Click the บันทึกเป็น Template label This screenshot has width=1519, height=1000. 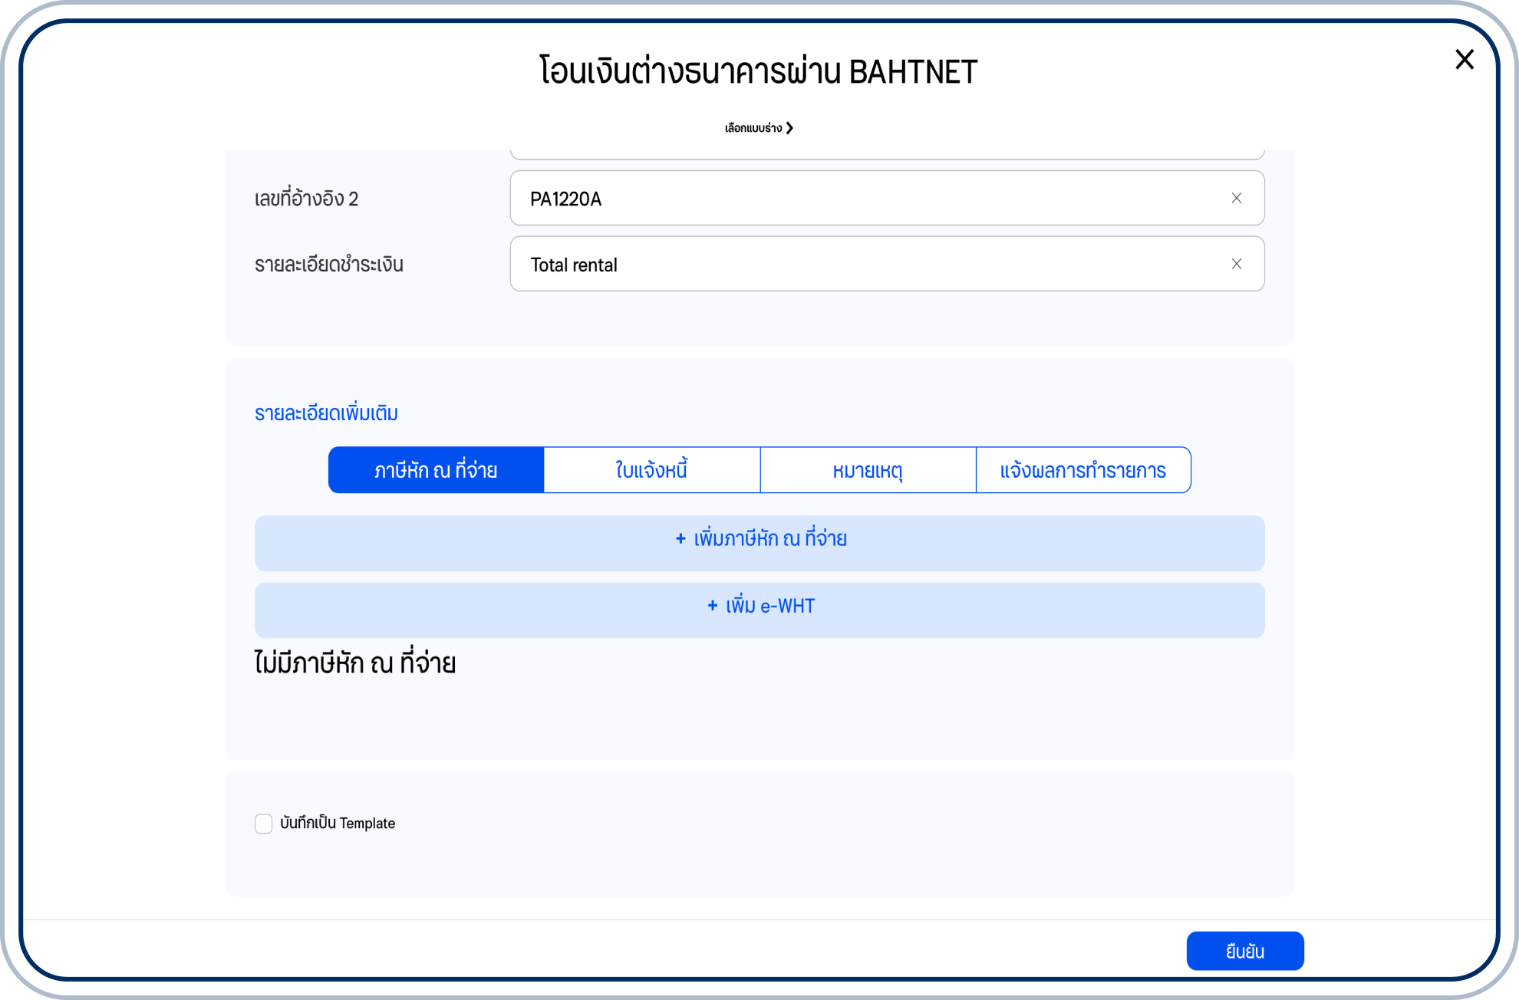(338, 824)
